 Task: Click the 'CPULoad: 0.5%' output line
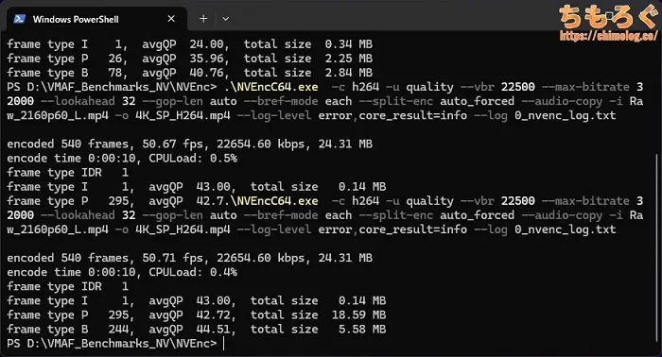coord(122,159)
